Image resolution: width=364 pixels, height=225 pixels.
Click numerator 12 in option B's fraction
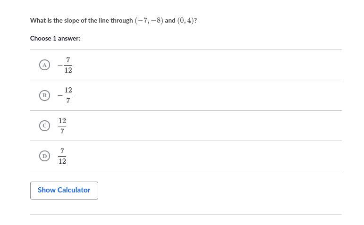click(x=68, y=90)
